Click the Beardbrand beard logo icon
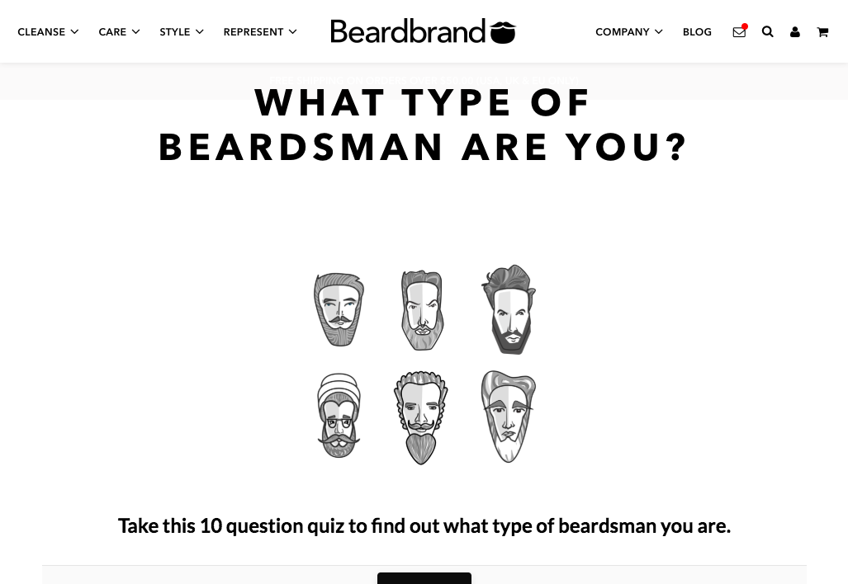848x584 pixels. click(x=503, y=32)
